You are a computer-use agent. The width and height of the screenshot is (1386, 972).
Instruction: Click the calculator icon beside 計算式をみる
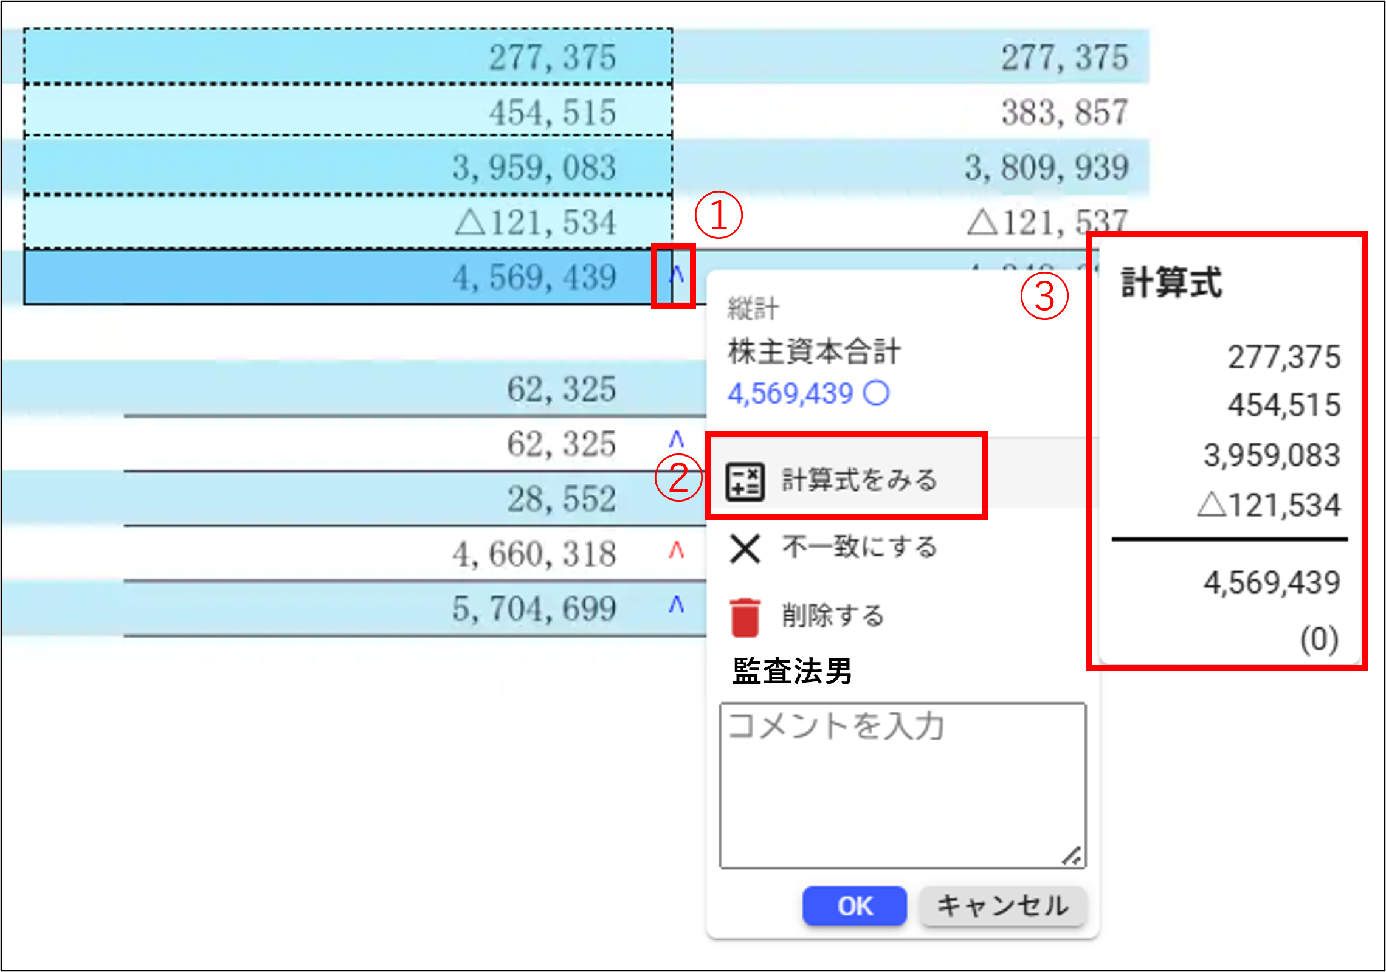(745, 481)
